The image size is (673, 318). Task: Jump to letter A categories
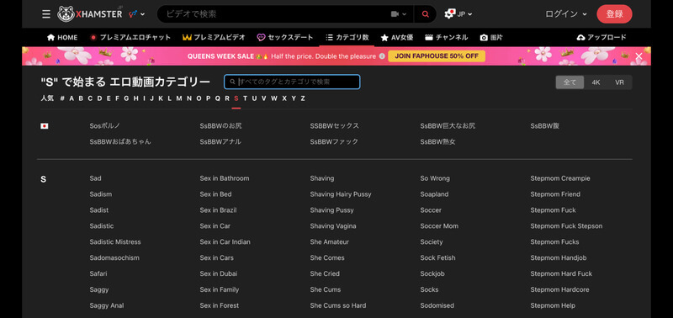(x=72, y=98)
